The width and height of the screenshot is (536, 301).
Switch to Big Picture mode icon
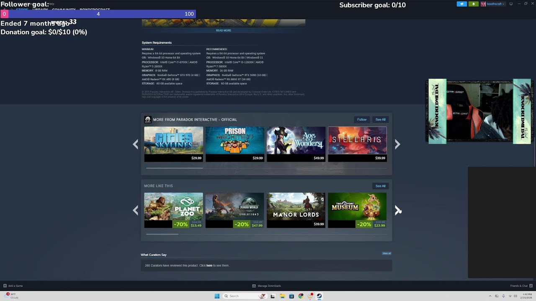pos(511,4)
